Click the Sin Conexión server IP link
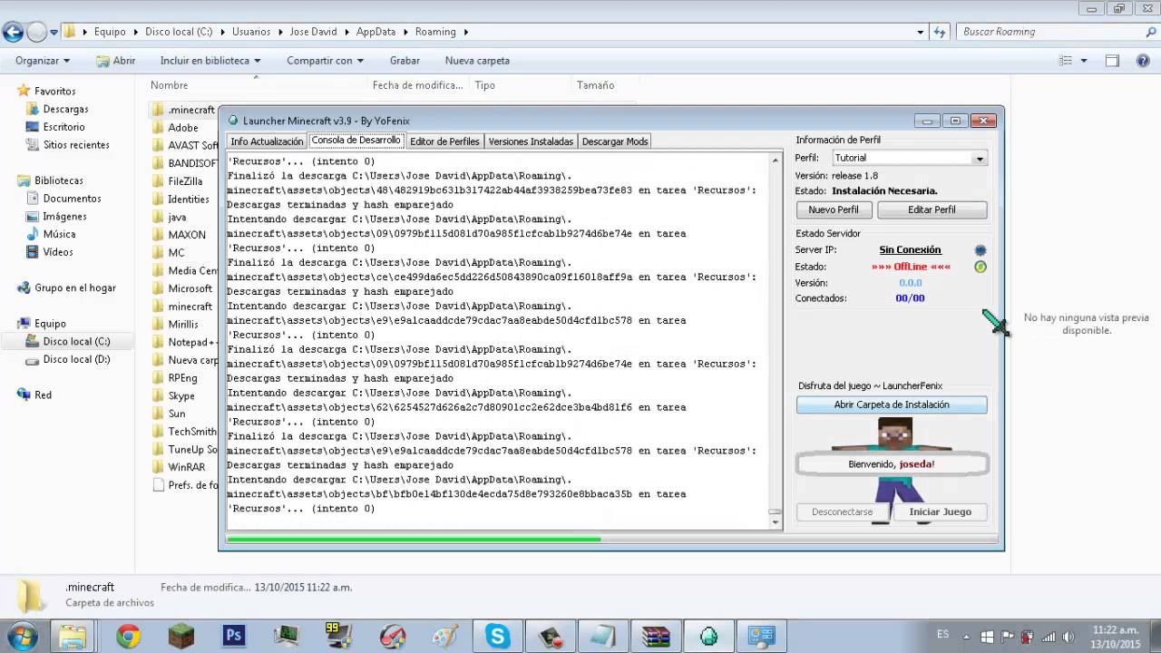Screen dimensions: 1161x653 (910, 250)
